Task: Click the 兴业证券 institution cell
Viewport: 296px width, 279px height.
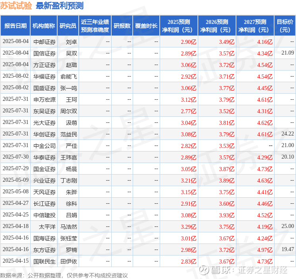Action: click(44, 181)
